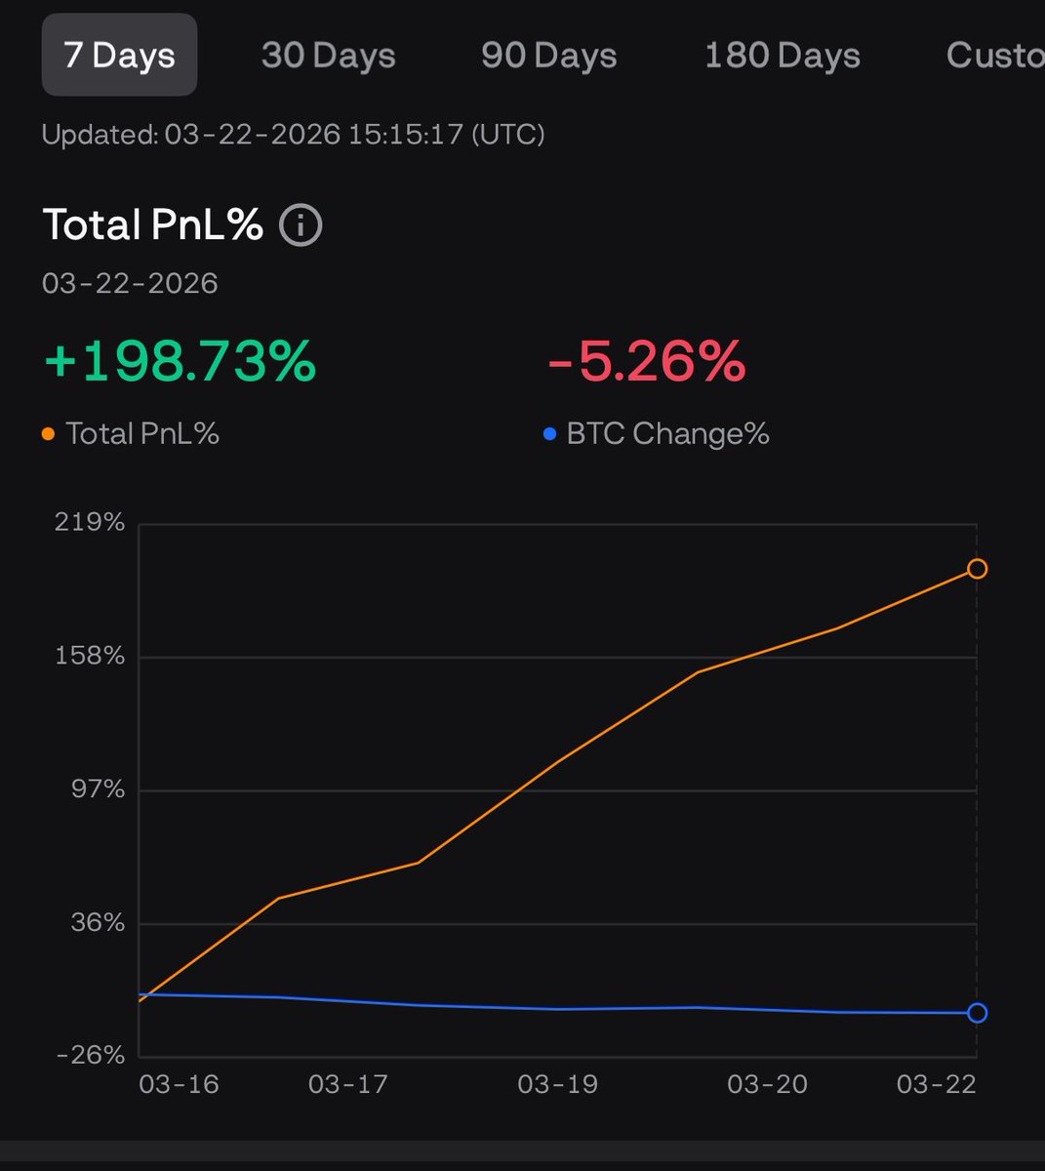Screen dimensions: 1045x1171
Task: Select the 7 Days period
Action: click(x=119, y=56)
